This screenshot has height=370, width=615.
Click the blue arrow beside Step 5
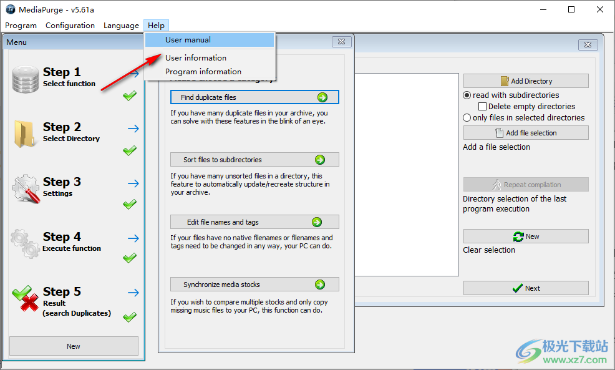coord(133,293)
